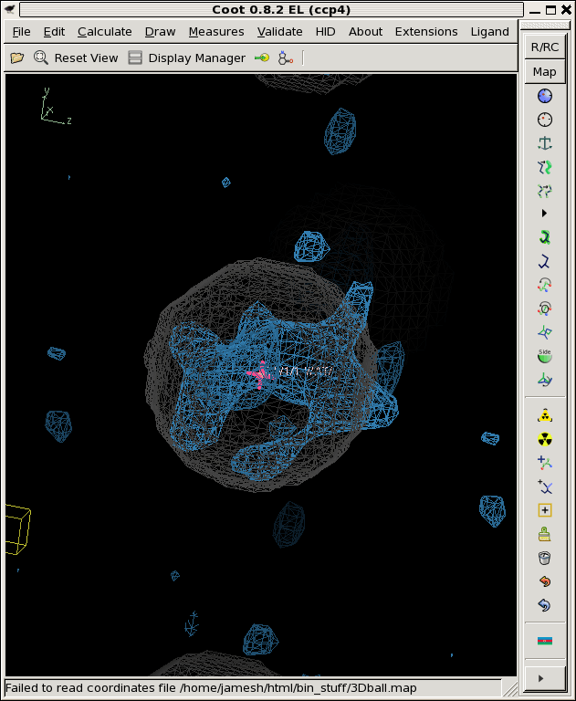The height and width of the screenshot is (701, 576).
Task: Click the Delete Item trash bin icon
Action: [x=545, y=558]
